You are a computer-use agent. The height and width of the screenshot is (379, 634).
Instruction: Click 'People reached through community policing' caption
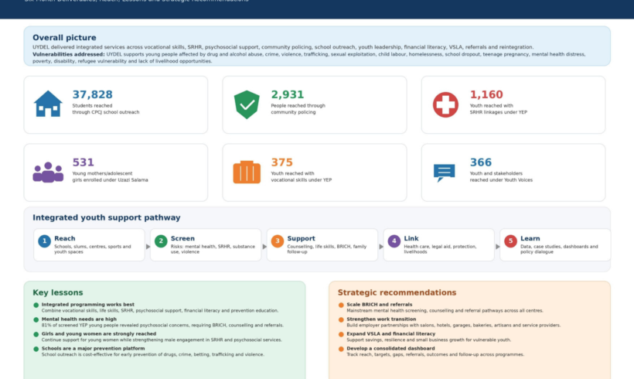pyautogui.click(x=298, y=109)
